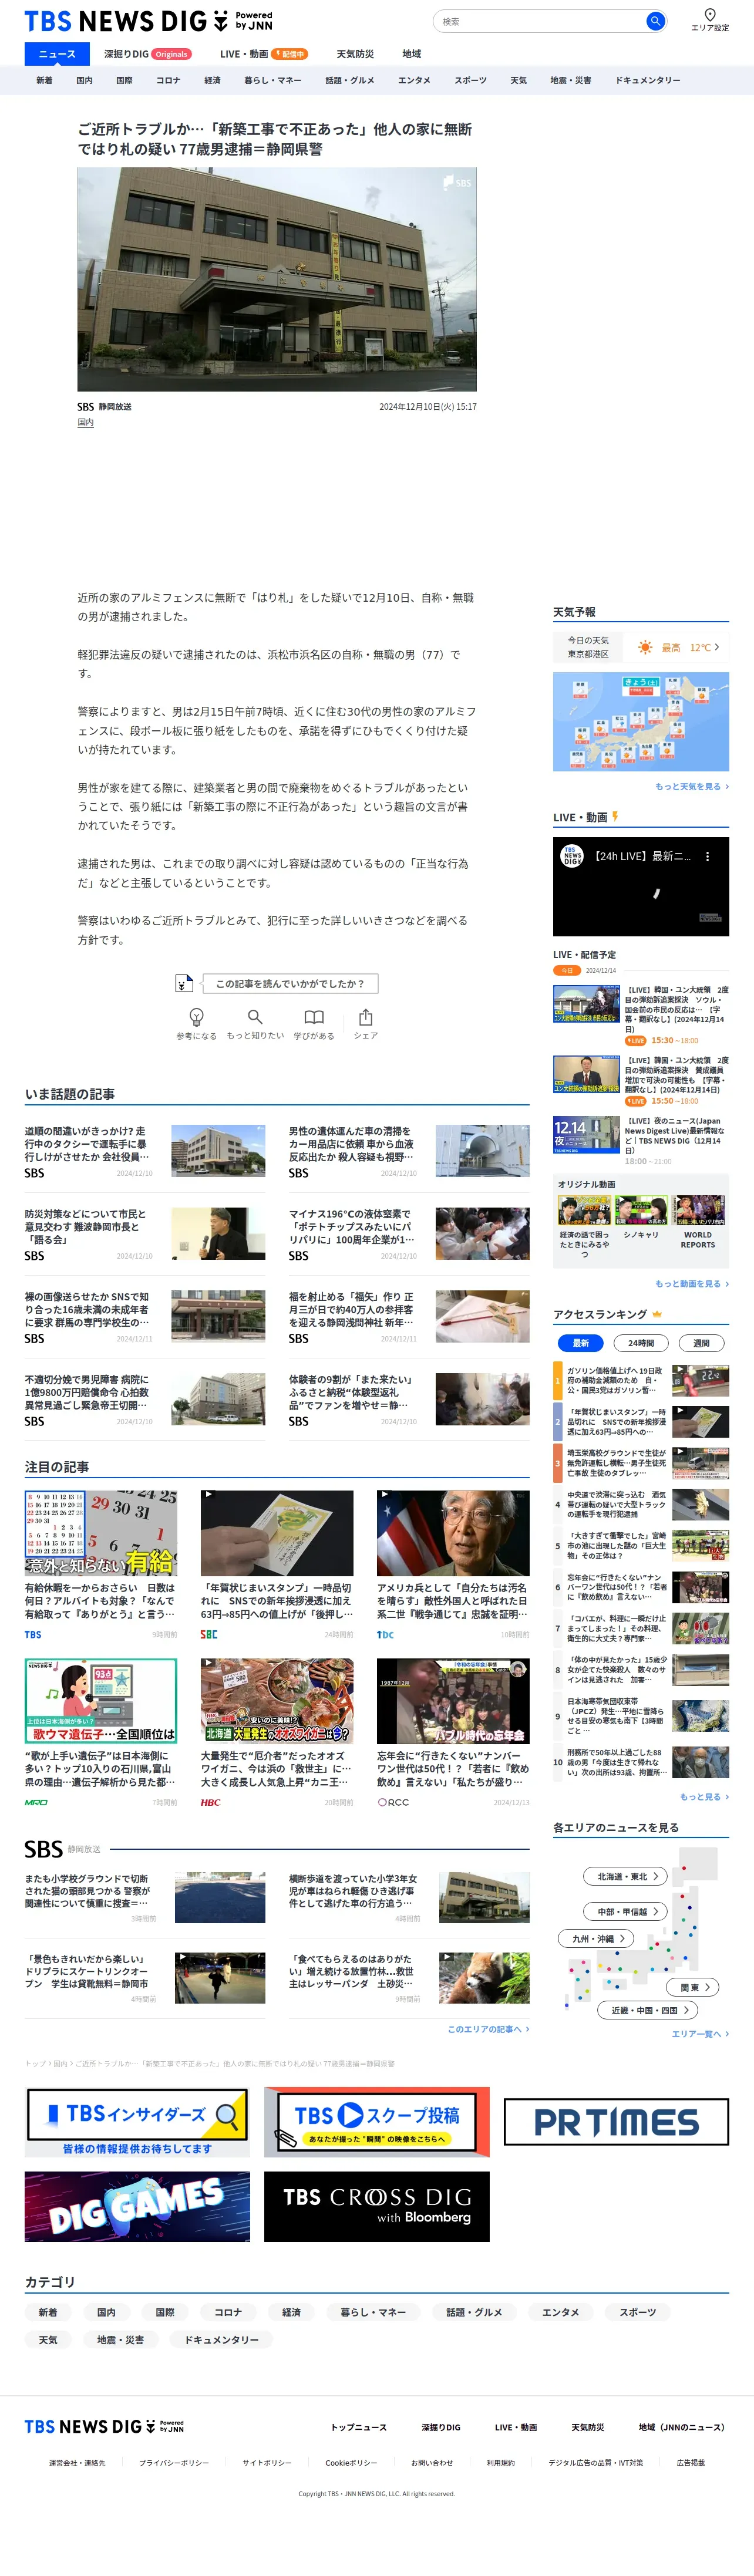
Task: Select 週間 ranking filter
Action: click(701, 1343)
